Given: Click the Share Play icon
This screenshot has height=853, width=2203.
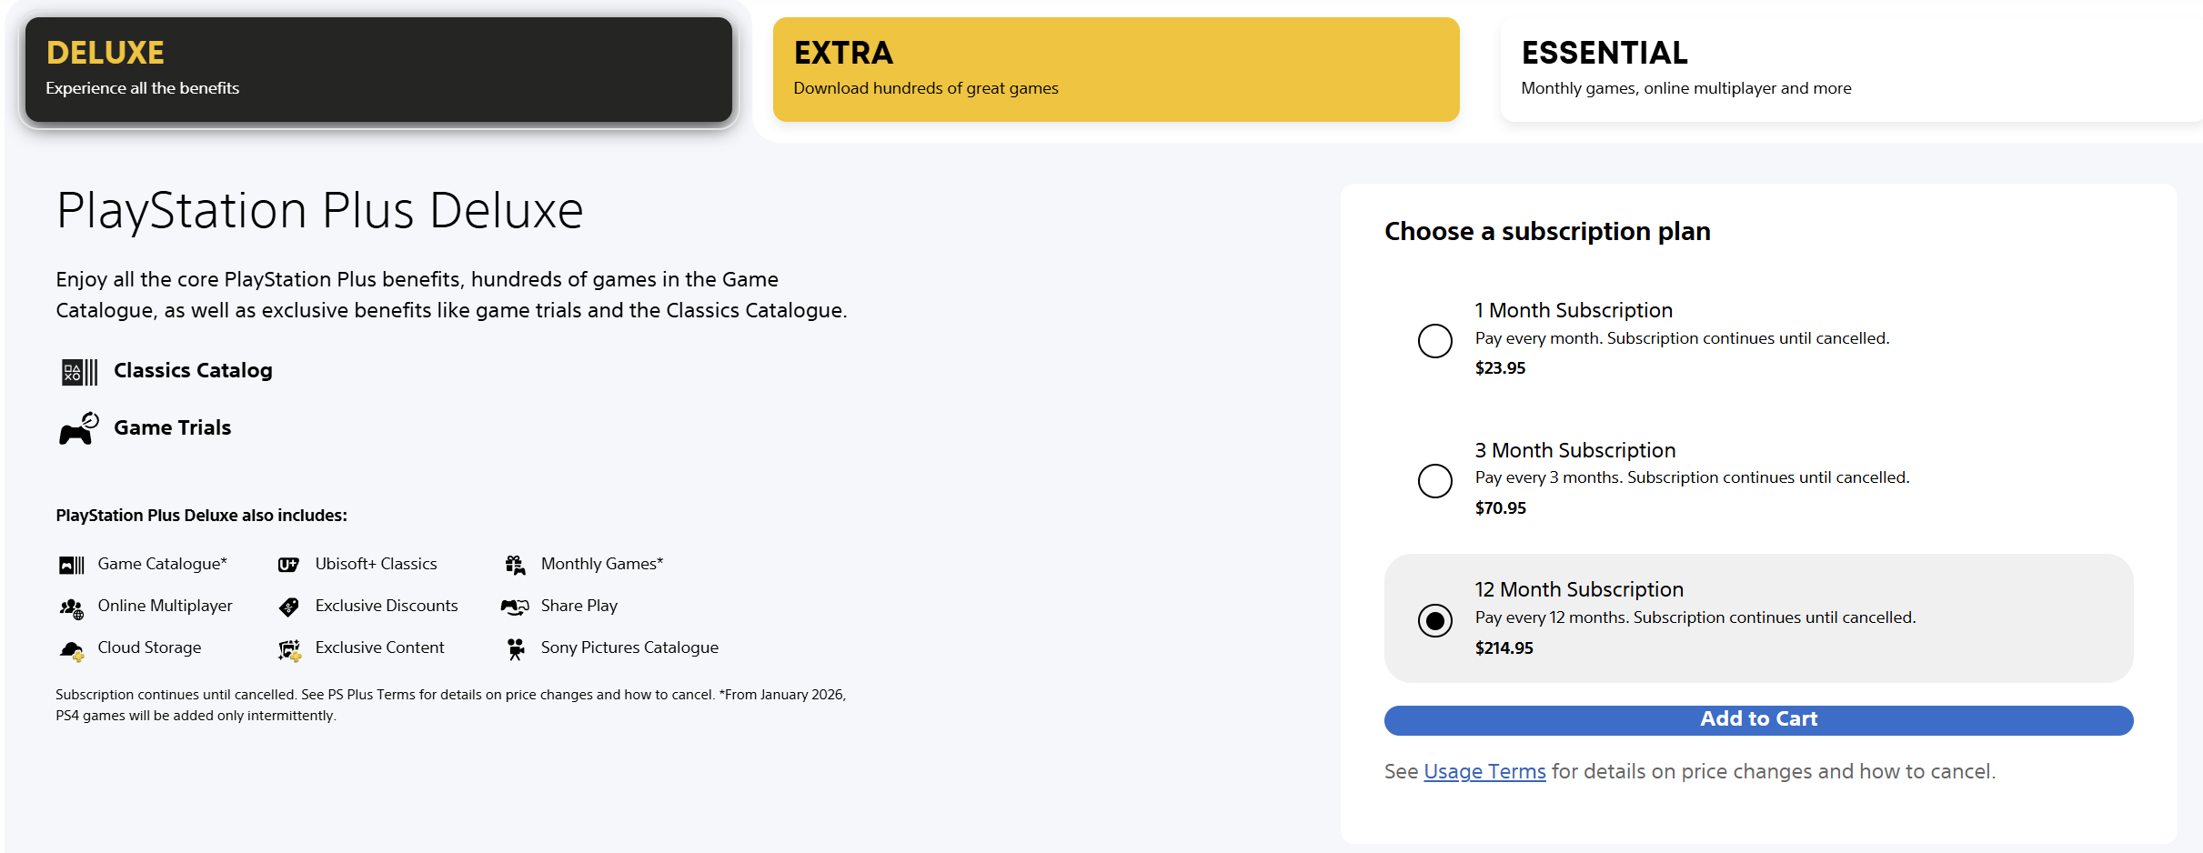Looking at the screenshot, I should (x=515, y=607).
